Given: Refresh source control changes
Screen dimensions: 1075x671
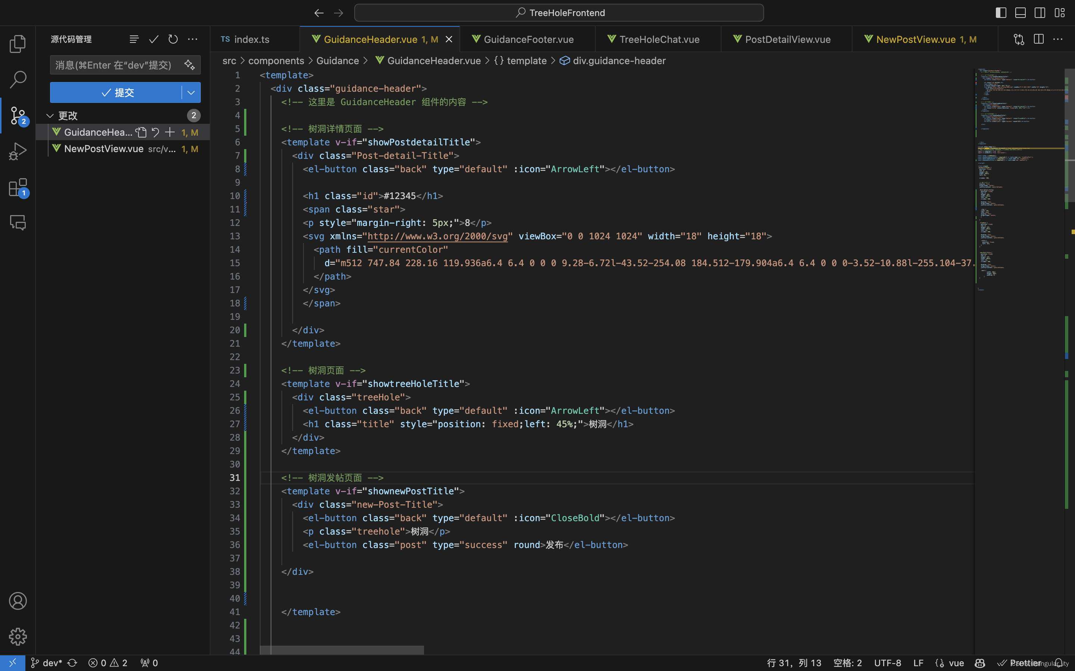Looking at the screenshot, I should pos(173,40).
